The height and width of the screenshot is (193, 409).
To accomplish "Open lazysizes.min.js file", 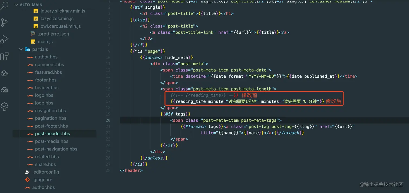I will click(x=57, y=19).
